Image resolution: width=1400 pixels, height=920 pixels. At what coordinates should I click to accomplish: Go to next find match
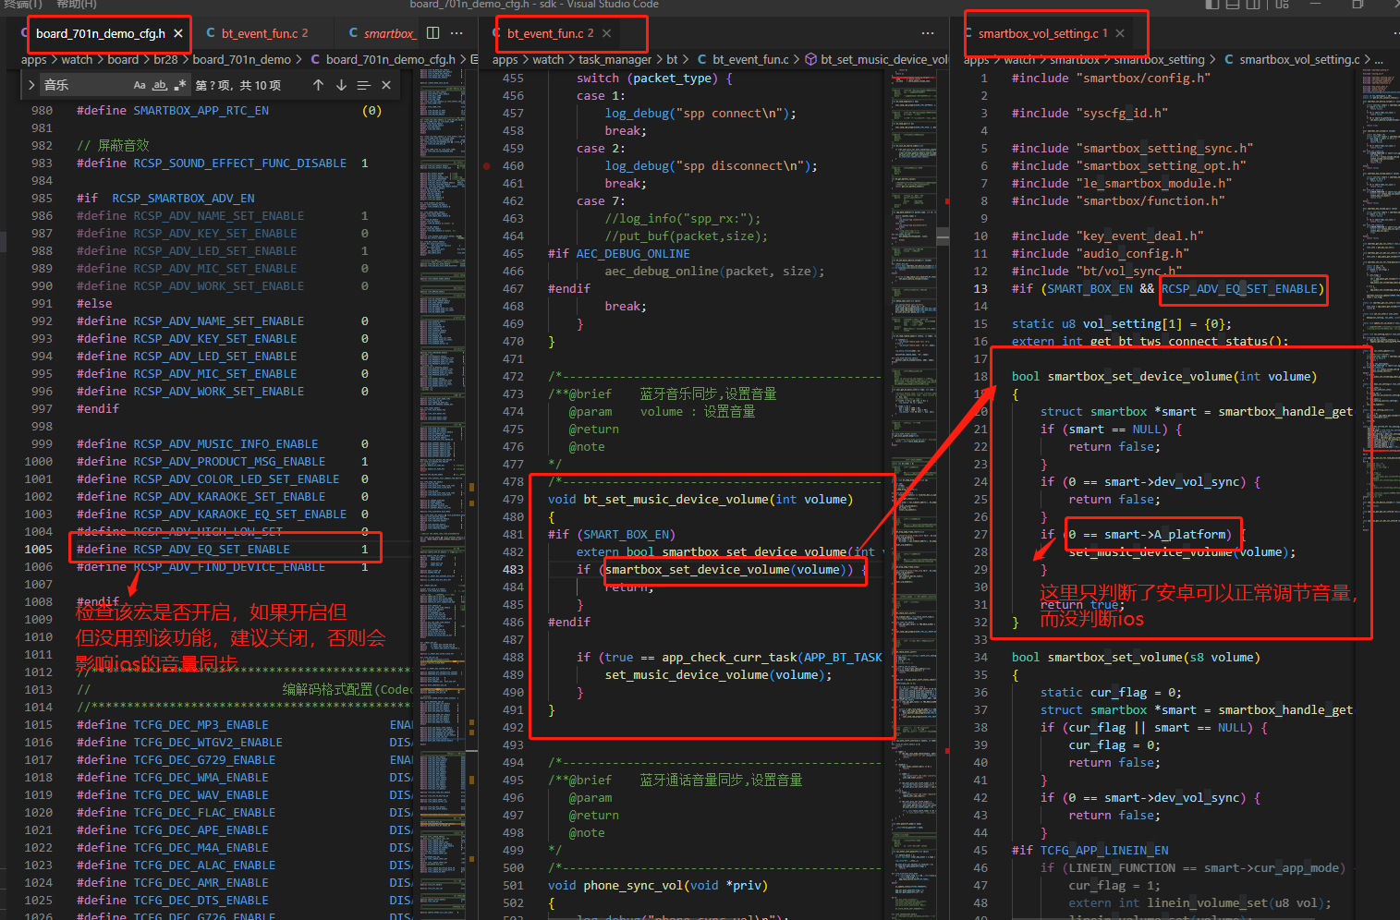pos(341,85)
